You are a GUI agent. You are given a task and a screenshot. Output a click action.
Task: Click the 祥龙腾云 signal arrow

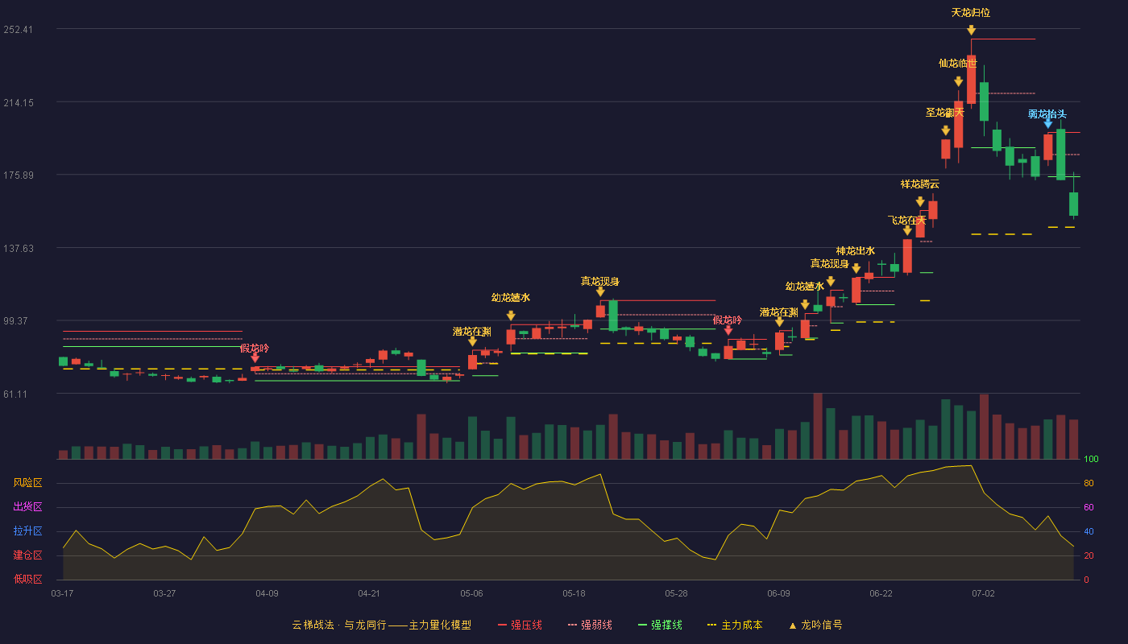click(919, 201)
